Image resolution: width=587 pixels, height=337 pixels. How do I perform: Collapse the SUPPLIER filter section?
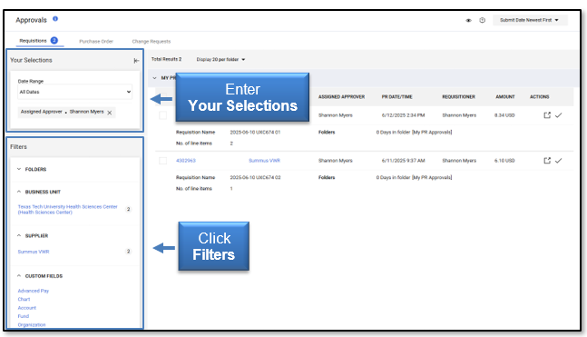19,235
